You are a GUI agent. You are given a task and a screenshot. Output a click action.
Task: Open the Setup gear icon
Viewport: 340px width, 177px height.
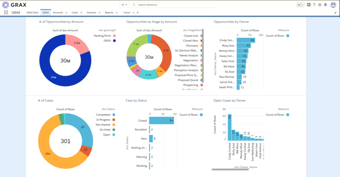(x=320, y=5)
